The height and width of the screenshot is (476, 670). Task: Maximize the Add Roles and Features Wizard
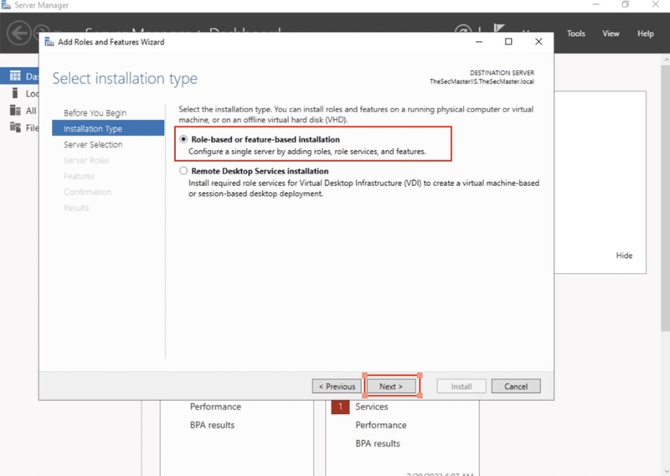pos(508,42)
